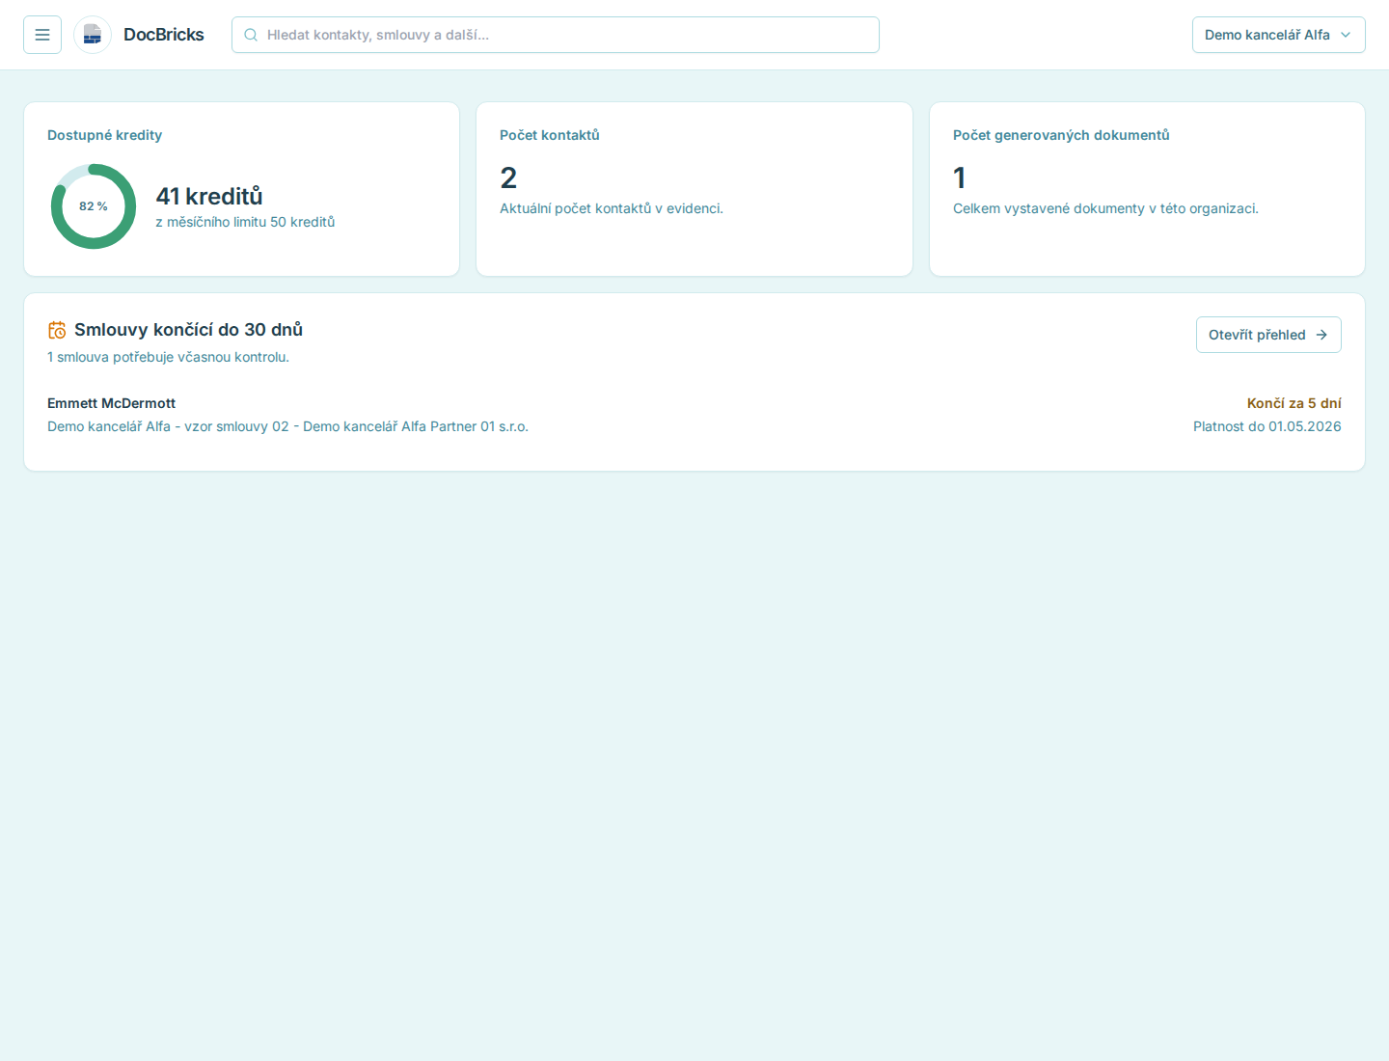Click the Demo kancelář Alfa vzor smlouvy 02 line

click(x=287, y=426)
